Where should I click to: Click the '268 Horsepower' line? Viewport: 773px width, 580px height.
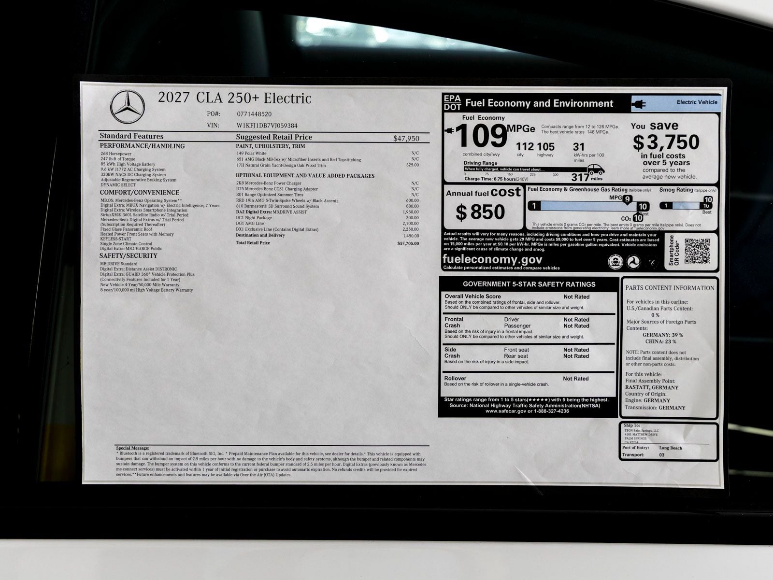coord(116,154)
